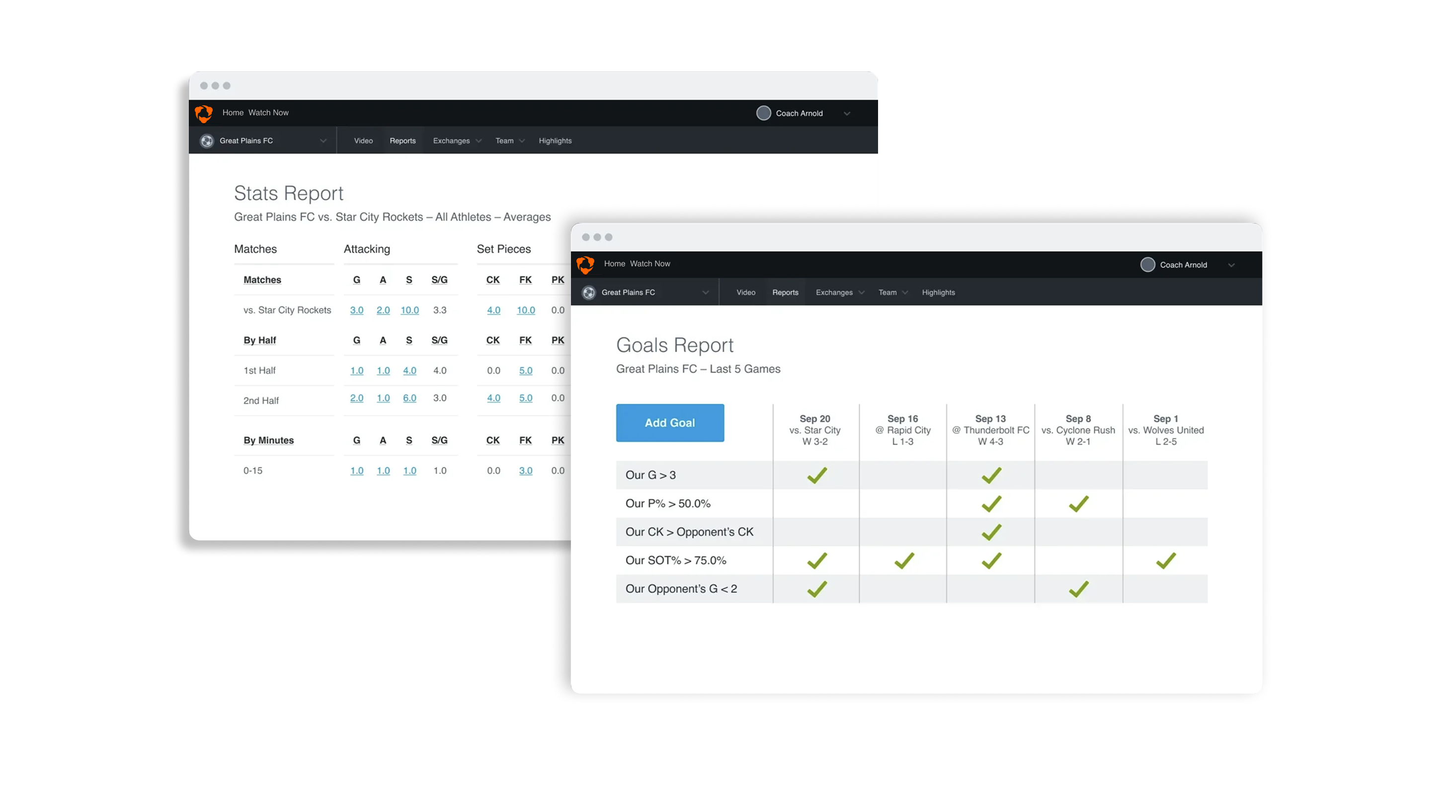Viewport: 1451px width, 787px height.
Task: Click Coach Arnold avatar in Stats Report window
Action: 763,113
